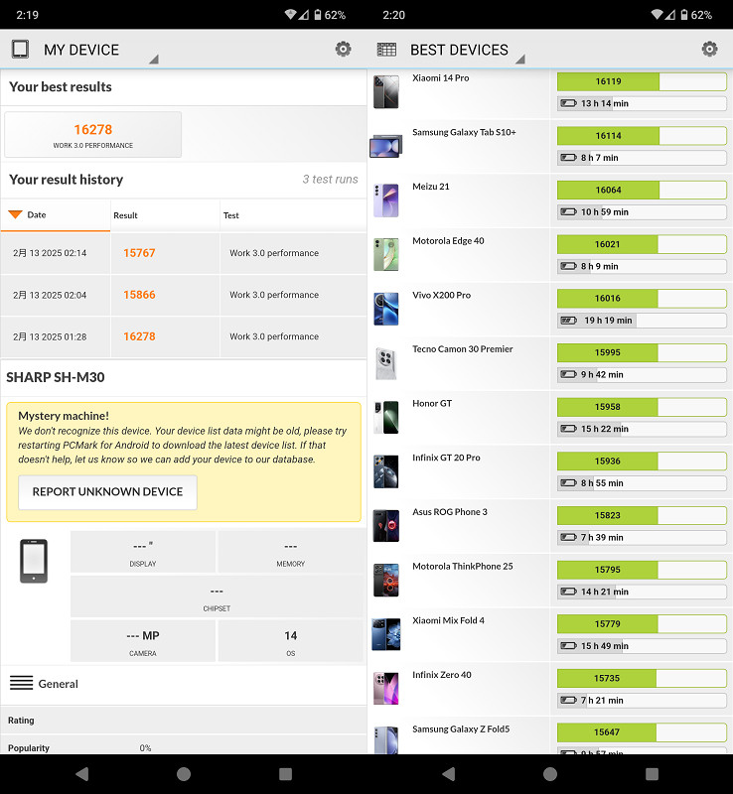This screenshot has width=733, height=794.
Task: Click the Best Devices table icon
Action: click(386, 50)
